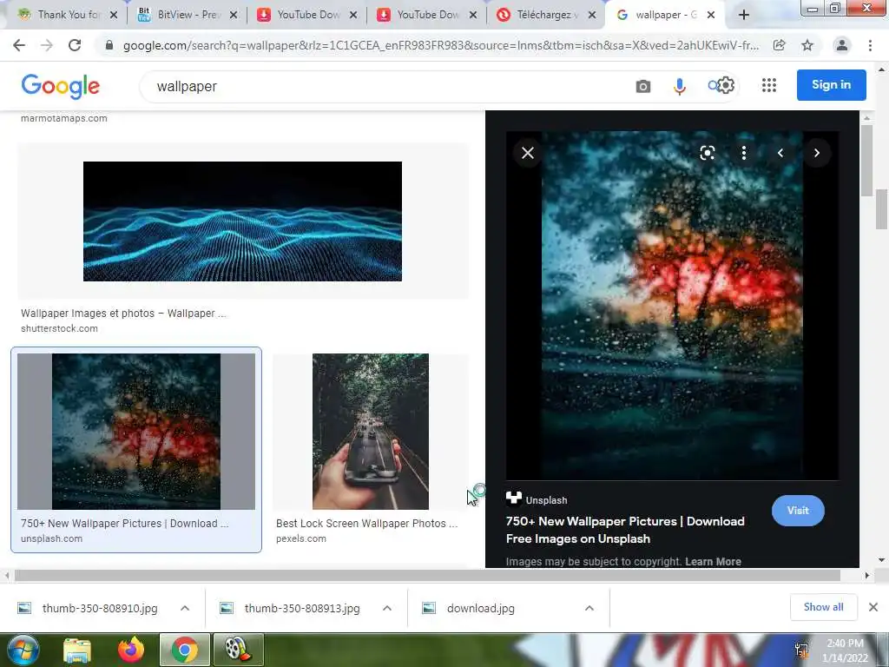
Task: Click the unsplash.com source text
Action: pos(51,538)
